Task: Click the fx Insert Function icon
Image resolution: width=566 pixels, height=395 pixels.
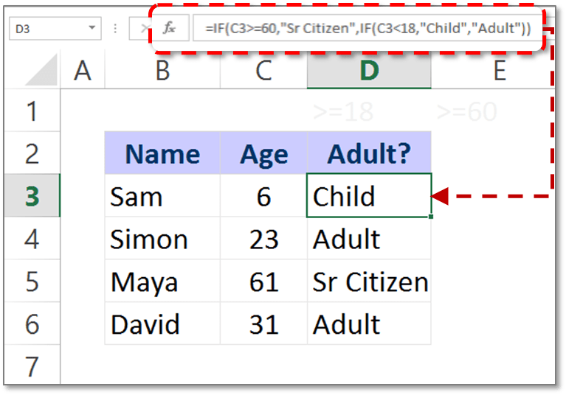Action: 169,28
